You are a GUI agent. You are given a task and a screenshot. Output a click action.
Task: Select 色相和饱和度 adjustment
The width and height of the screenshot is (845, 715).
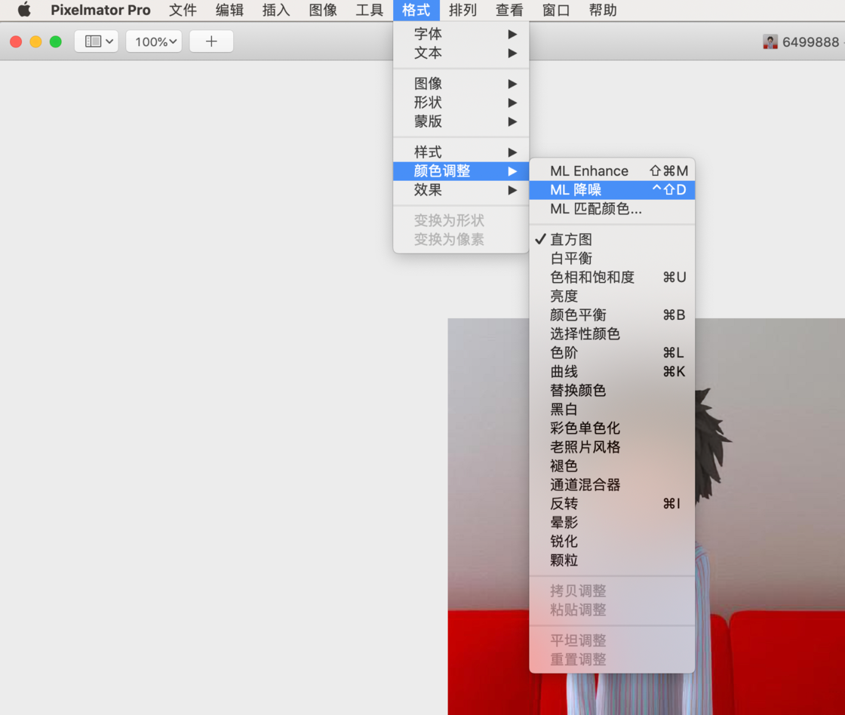pyautogui.click(x=612, y=277)
